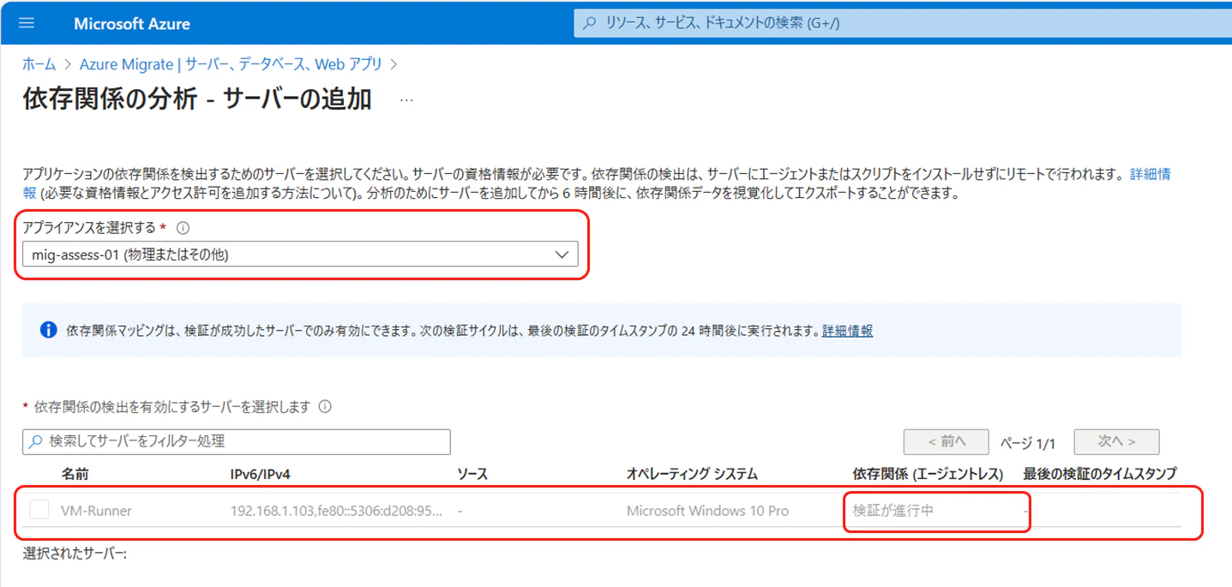Click Microsoft Windows 10 Pro cell
Screen dimensions: 1232x587
(707, 511)
